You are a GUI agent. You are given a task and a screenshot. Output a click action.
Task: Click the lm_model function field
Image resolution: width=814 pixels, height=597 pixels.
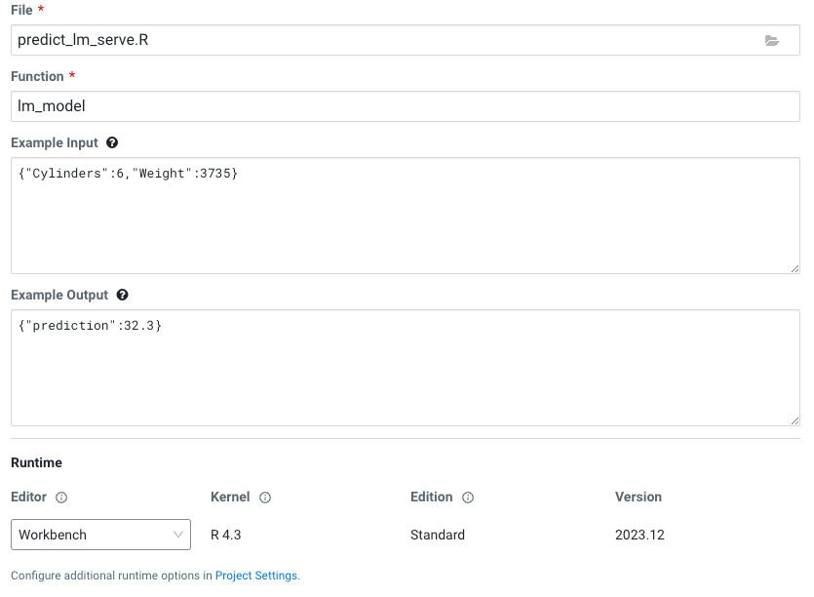pos(405,106)
